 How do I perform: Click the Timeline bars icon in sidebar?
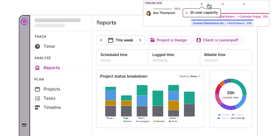tap(37, 107)
